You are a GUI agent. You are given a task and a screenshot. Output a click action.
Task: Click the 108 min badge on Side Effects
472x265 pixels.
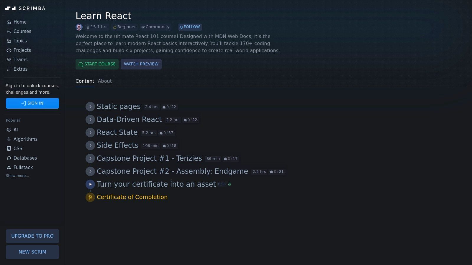[x=150, y=146]
